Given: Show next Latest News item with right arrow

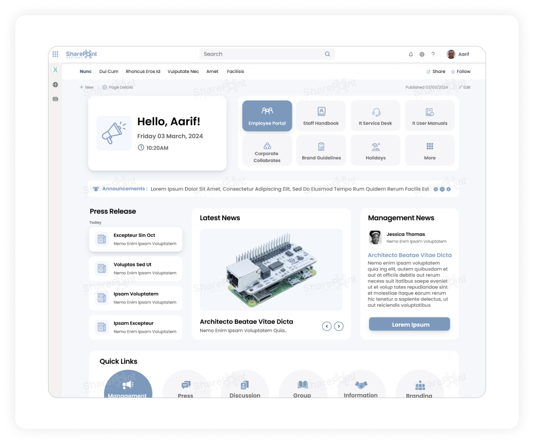Looking at the screenshot, I should pyautogui.click(x=338, y=326).
